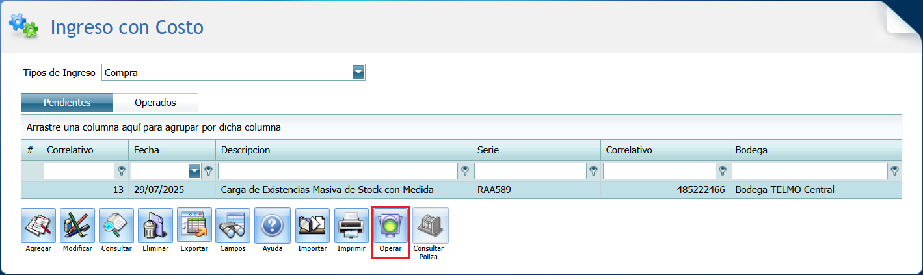Click filter icon of Descripcion column
The image size is (923, 275).
click(464, 171)
